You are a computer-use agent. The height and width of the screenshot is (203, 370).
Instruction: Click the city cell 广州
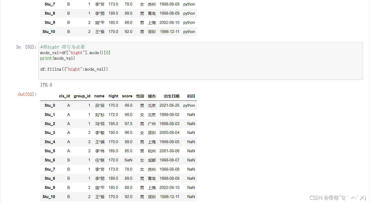pyautogui.click(x=152, y=124)
